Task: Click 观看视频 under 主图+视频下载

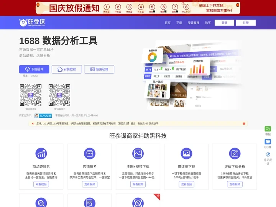Action: click(x=138, y=184)
